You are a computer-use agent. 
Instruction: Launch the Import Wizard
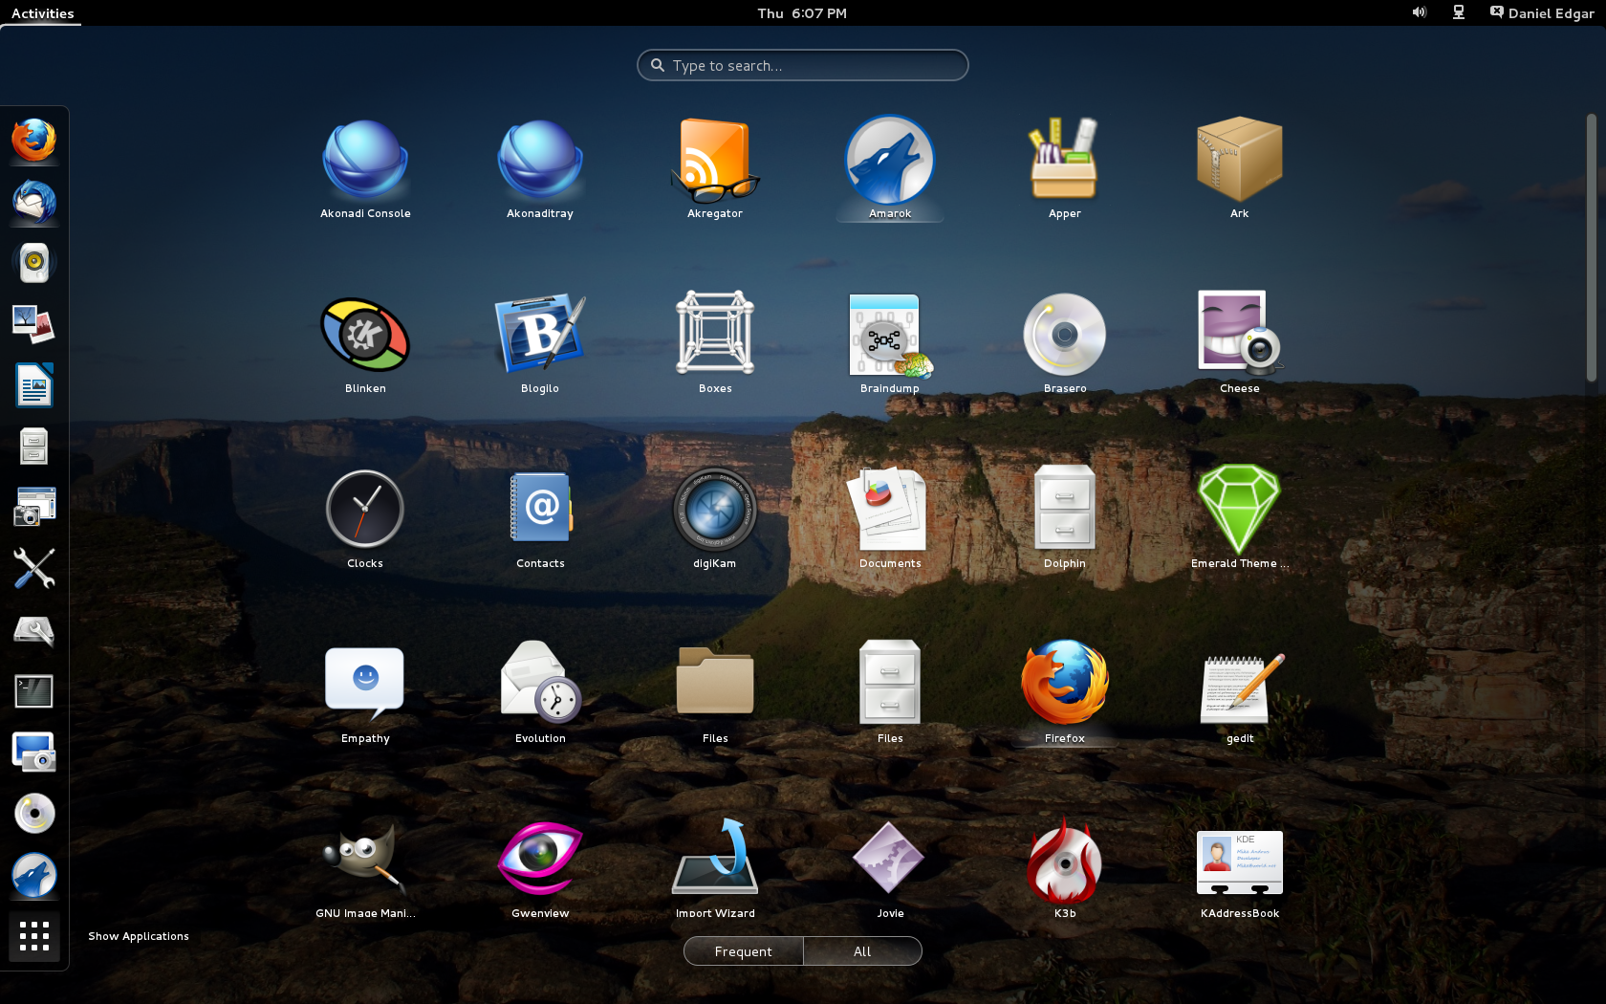click(715, 868)
